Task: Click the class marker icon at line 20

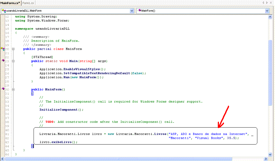Action: (3, 49)
